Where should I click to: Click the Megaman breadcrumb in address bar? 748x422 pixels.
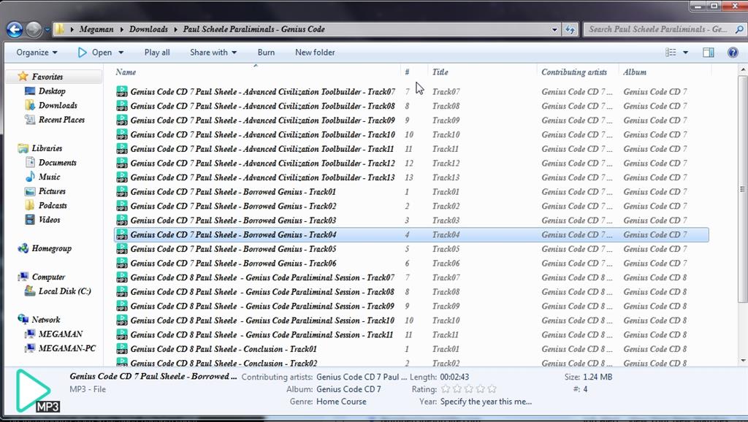(96, 29)
